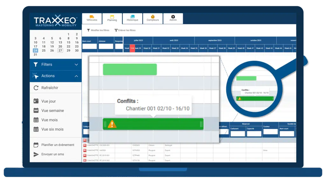Select Vue mois
The image size is (326, 183).
49,120
